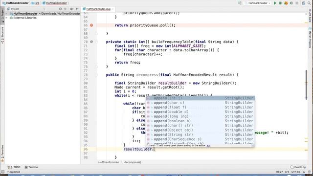Click the HuffmanEncoder breadcrumb below the editor
The width and height of the screenshot is (313, 176).
[x=109, y=162]
